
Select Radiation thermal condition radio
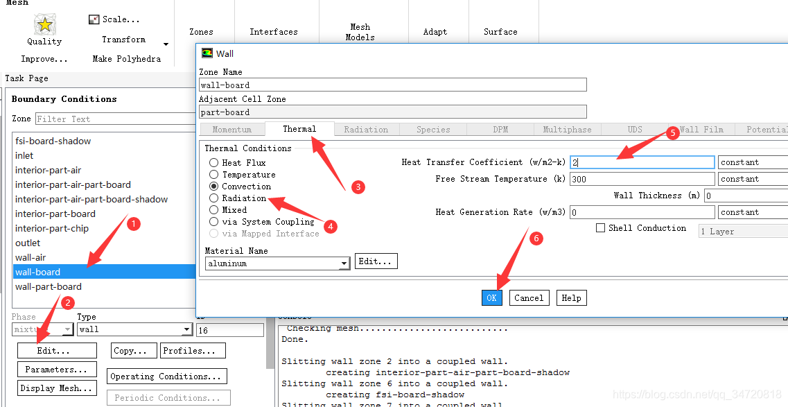(214, 198)
